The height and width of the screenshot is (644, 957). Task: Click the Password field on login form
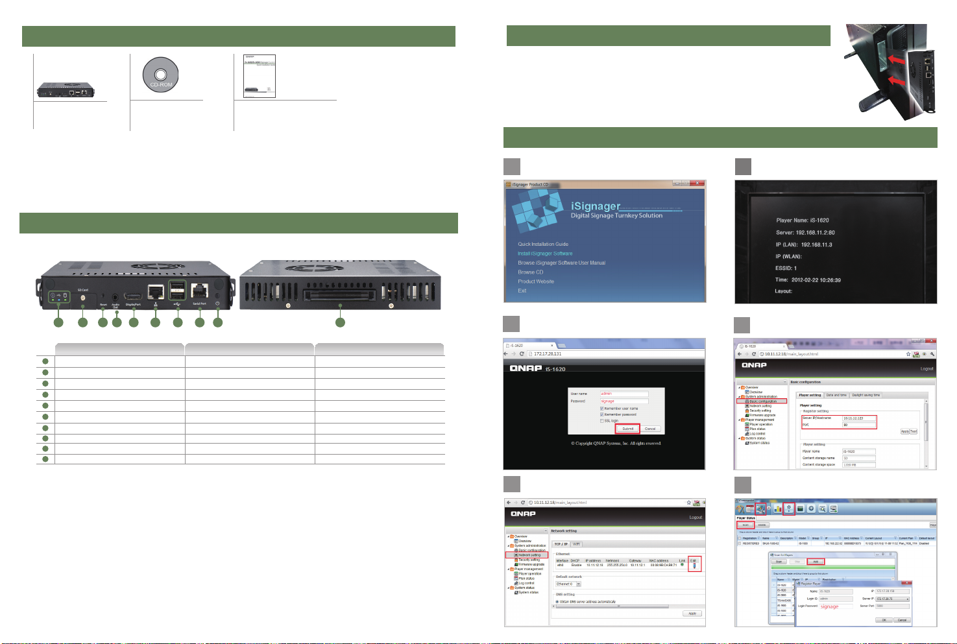[624, 401]
